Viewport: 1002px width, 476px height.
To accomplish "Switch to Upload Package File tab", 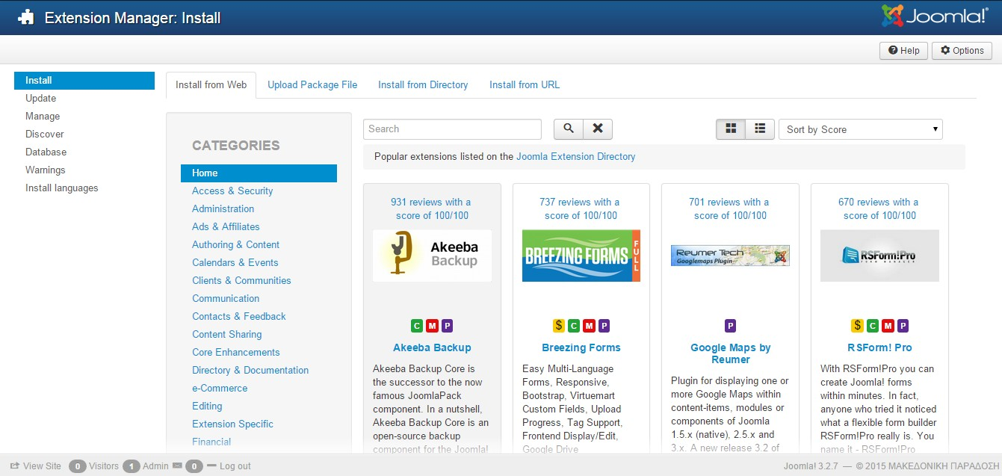I will [312, 84].
